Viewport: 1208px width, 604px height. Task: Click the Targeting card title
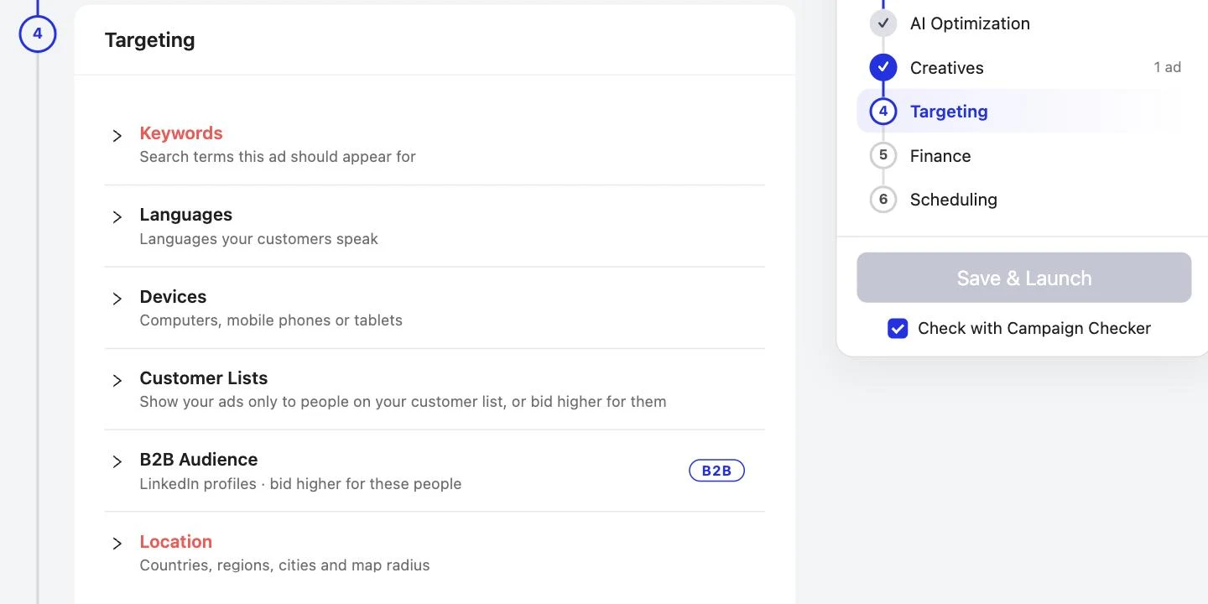tap(150, 40)
